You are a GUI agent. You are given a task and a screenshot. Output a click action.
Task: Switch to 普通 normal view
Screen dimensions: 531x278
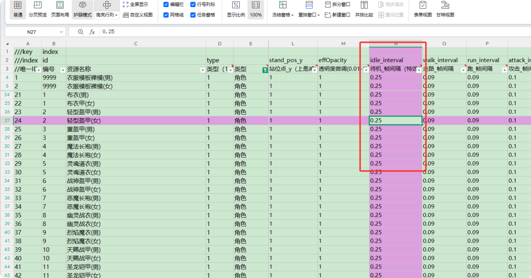[x=18, y=10]
